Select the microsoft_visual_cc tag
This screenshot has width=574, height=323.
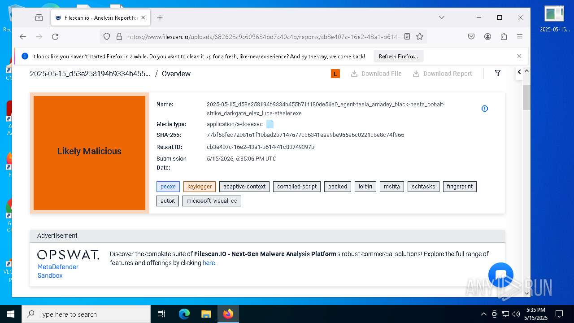coord(212,201)
